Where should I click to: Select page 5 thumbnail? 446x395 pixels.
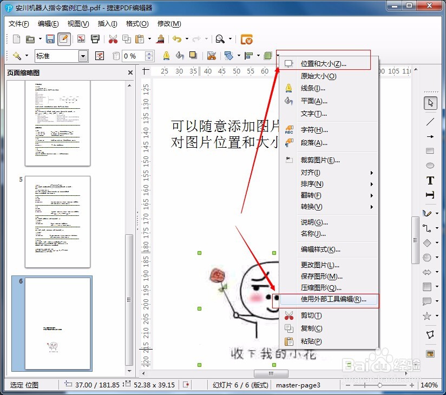(x=57, y=222)
